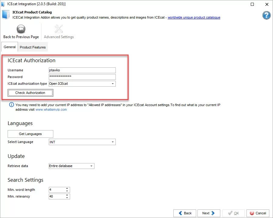Click the Help question mark icon
This screenshot has width=273, height=218.
click(266, 15)
